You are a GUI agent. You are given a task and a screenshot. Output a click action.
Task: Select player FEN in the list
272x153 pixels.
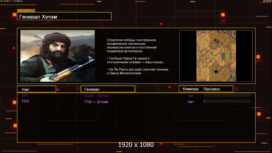(x=26, y=101)
